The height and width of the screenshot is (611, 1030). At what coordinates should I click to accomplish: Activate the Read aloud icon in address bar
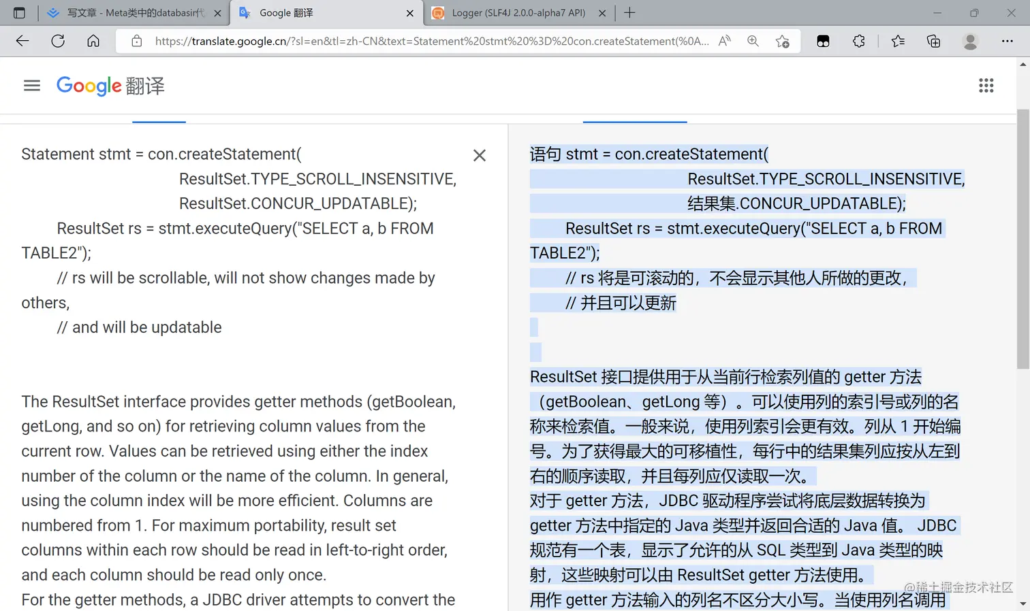[725, 41]
